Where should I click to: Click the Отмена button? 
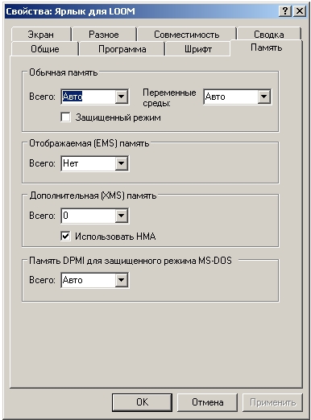pos(208,402)
